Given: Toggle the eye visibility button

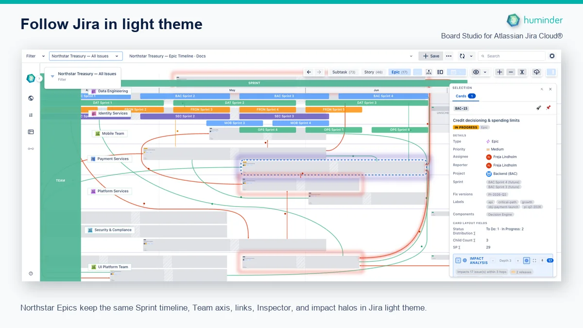Looking at the screenshot, I should point(476,72).
